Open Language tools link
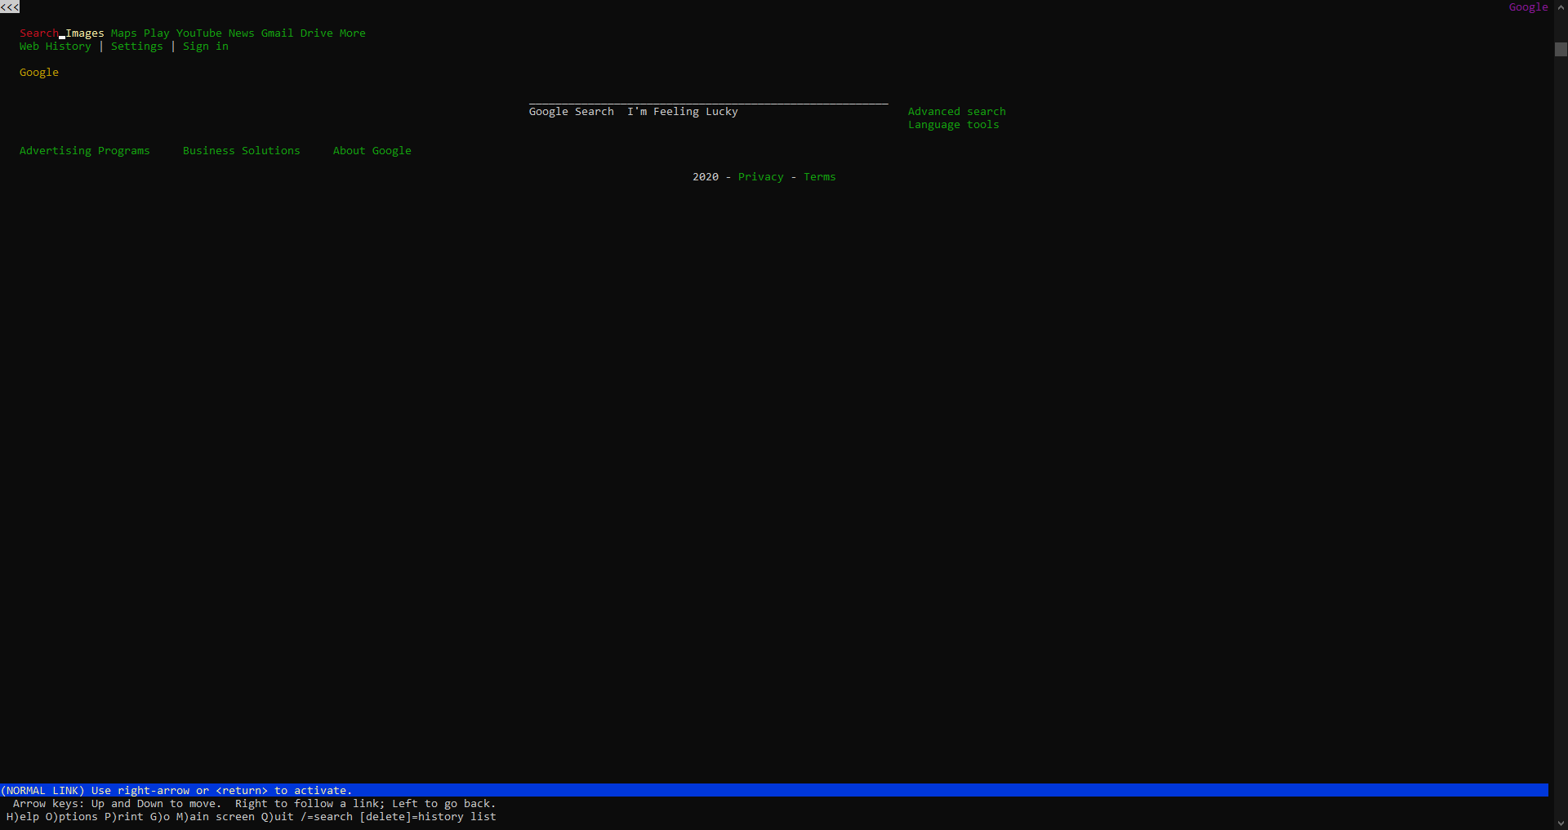This screenshot has width=1568, height=830. tap(954, 125)
